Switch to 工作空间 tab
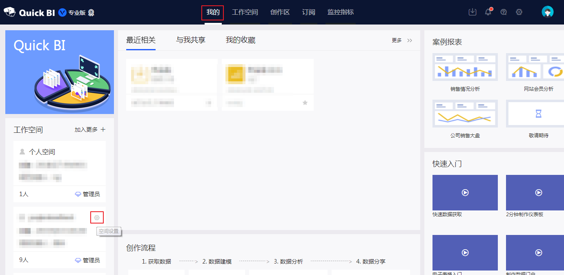This screenshot has width=564, height=275. pyautogui.click(x=245, y=12)
